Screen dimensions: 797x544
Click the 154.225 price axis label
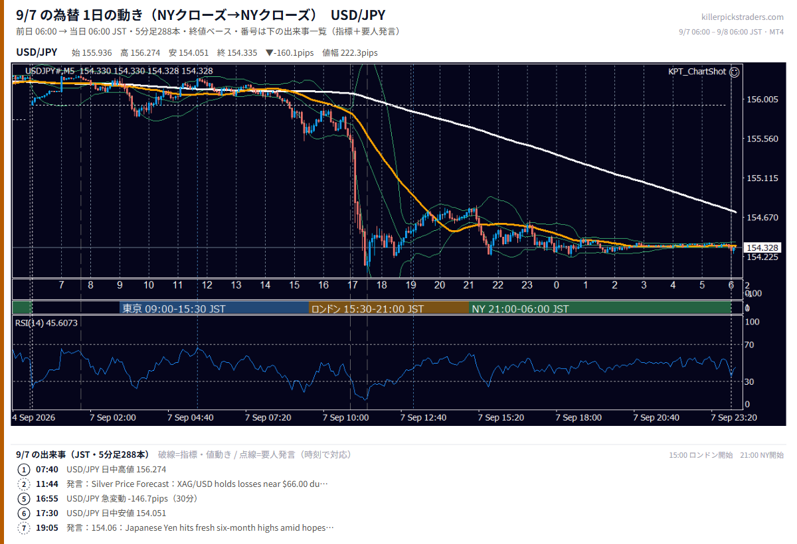coord(762,257)
